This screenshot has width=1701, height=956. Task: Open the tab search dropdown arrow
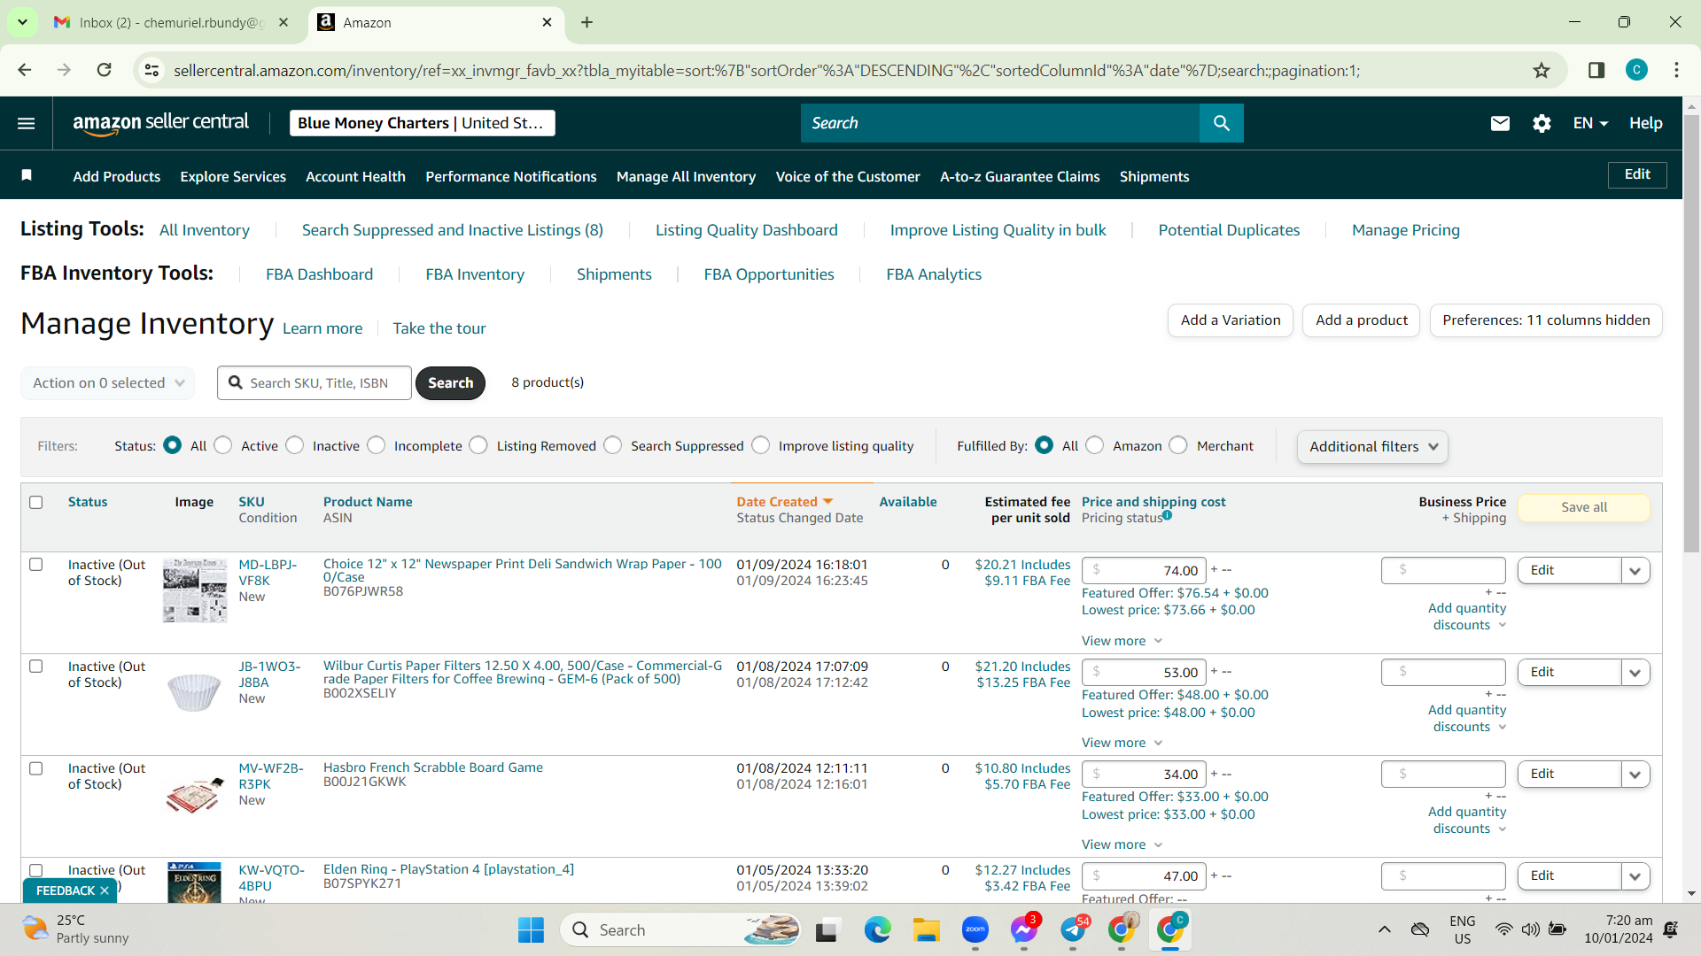[x=22, y=22]
